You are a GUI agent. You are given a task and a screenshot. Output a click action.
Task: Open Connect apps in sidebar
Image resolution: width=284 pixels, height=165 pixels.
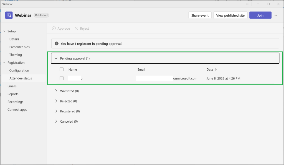[17, 110]
